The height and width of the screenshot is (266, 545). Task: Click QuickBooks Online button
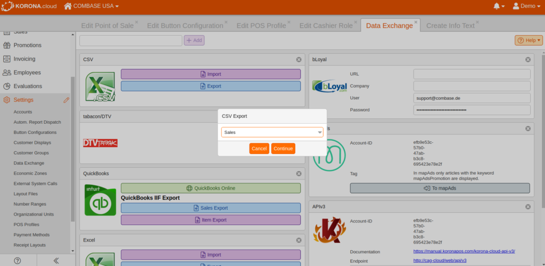coord(211,188)
